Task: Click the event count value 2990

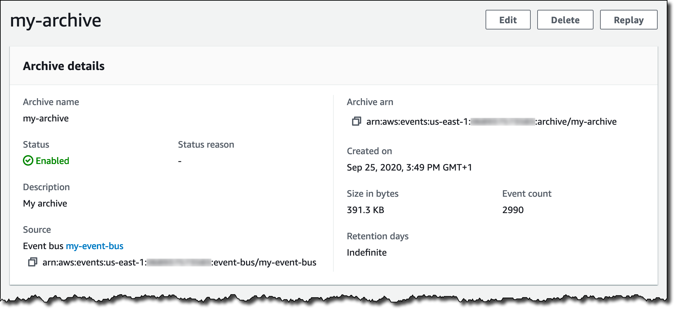Action: [513, 210]
